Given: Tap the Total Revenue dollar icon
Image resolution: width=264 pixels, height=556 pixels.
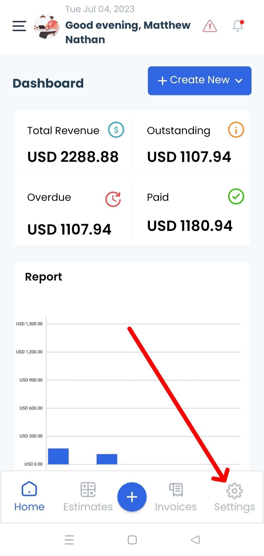Looking at the screenshot, I should click(116, 130).
